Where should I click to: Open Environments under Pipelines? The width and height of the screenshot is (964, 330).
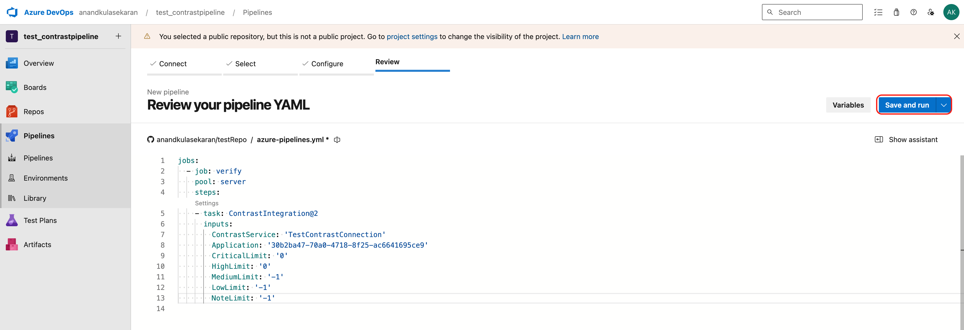[x=66, y=178]
